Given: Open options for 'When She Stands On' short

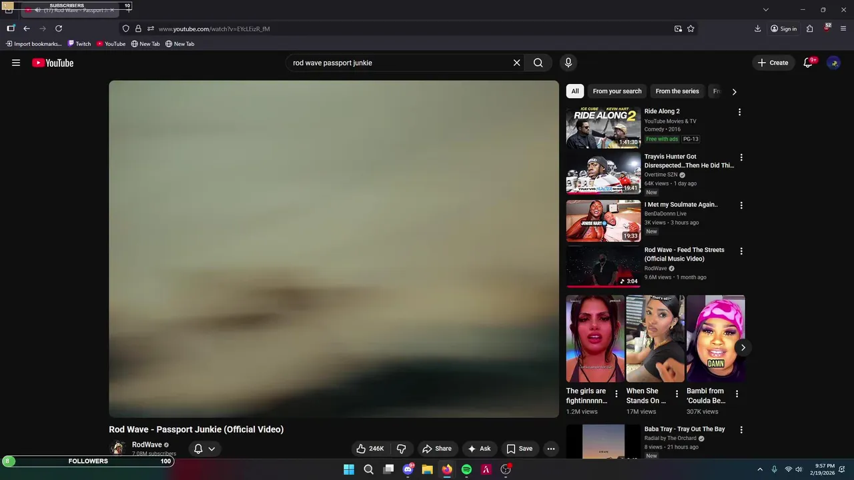Looking at the screenshot, I should (677, 394).
